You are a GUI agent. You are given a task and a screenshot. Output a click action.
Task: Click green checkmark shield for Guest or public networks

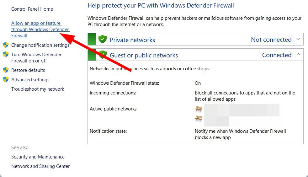click(102, 55)
